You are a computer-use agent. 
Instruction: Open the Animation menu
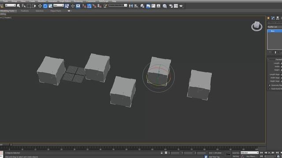pyautogui.click(x=52, y=1)
